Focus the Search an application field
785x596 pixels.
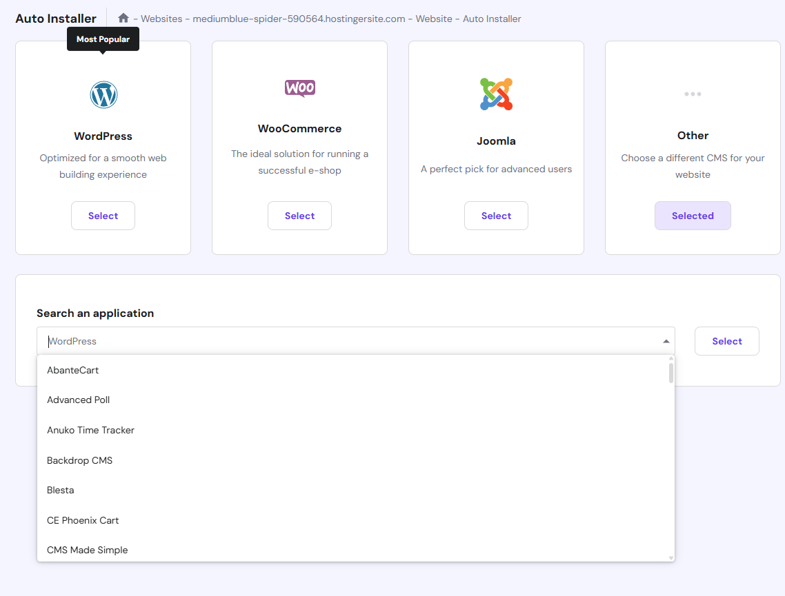tap(355, 341)
